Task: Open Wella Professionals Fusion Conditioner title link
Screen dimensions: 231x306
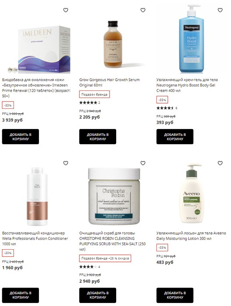Action: point(35,239)
